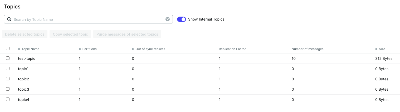
Task: Tick the checkbox for topic1
Action: (x=8, y=69)
